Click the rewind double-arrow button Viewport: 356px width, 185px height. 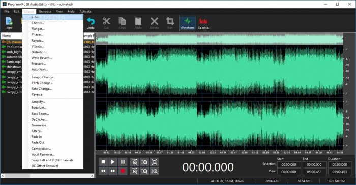click(103, 171)
